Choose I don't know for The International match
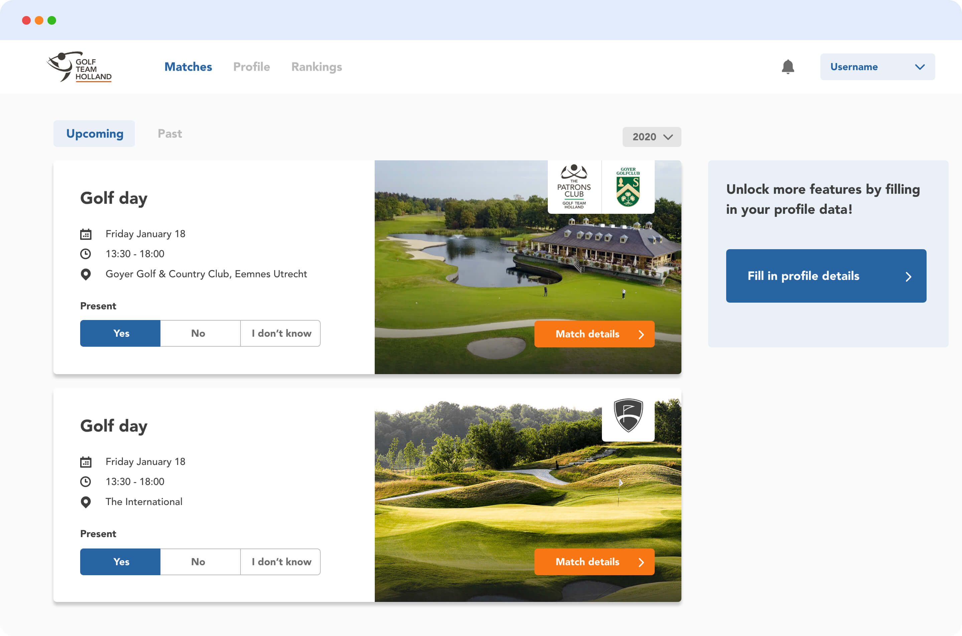This screenshot has height=636, width=962. (281, 562)
